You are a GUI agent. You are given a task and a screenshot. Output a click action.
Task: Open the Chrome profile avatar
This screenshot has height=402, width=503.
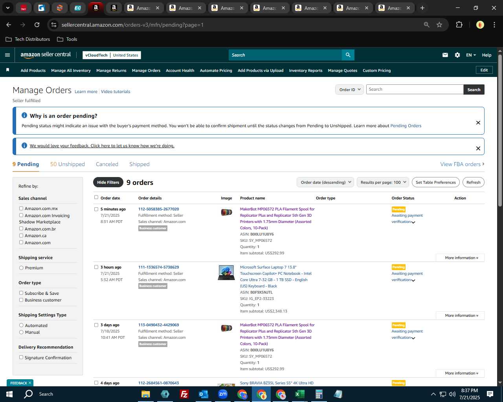click(x=480, y=25)
